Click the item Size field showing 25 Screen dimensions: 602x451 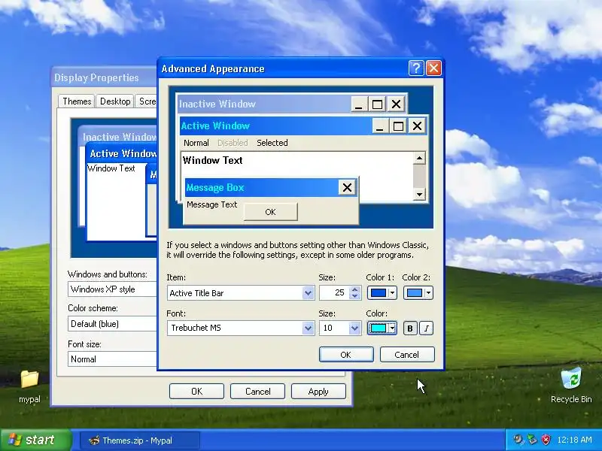(x=334, y=293)
